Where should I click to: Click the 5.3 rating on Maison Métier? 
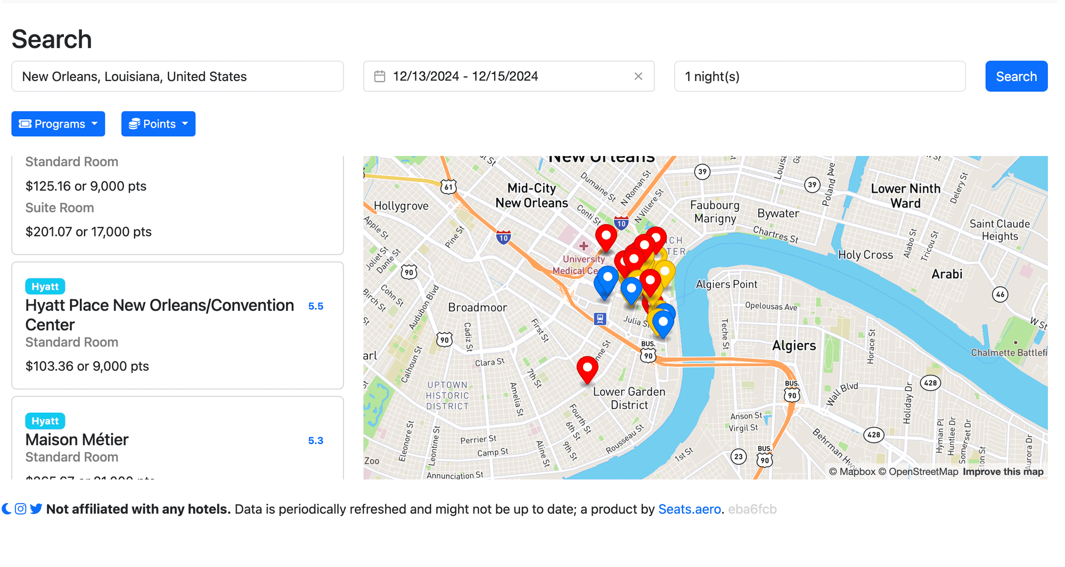point(316,440)
